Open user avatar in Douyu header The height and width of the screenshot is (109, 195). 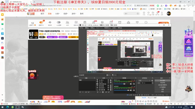pyautogui.click(x=169, y=13)
